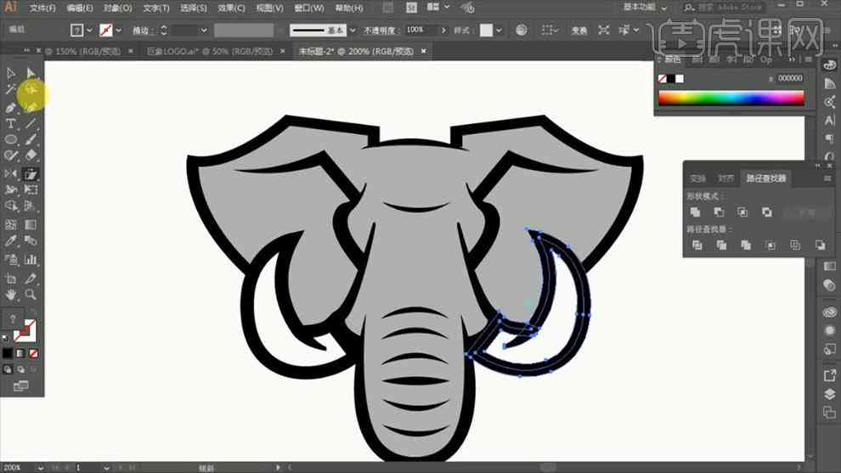Set paint to None in toolbar
Screen dimensions: 841x473
pos(33,353)
